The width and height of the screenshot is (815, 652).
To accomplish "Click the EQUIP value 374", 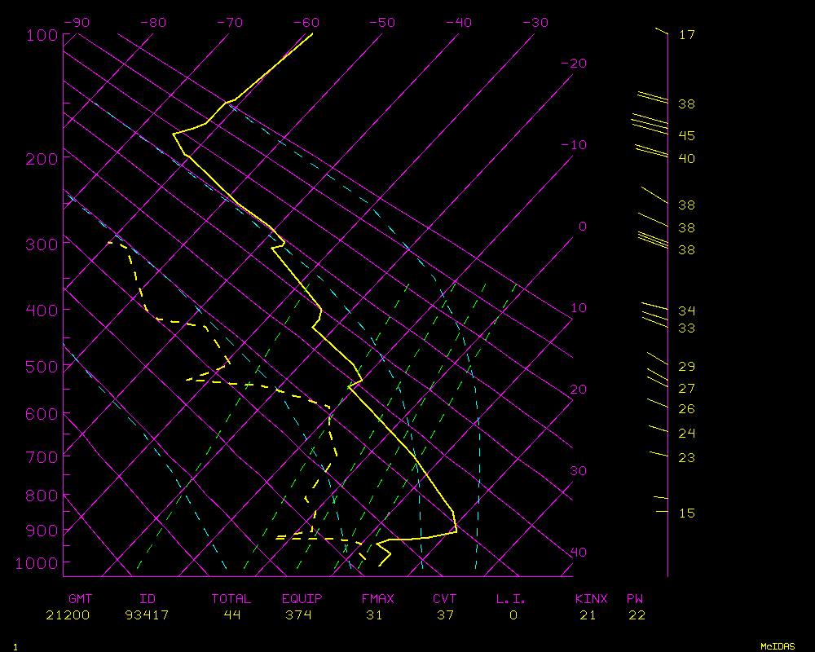I will [298, 615].
